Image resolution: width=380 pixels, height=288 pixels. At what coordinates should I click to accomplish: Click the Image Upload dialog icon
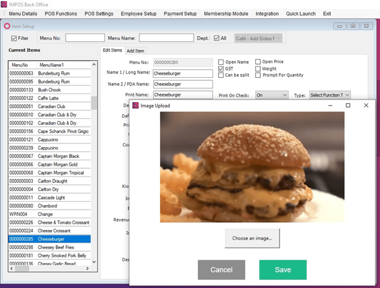136,106
